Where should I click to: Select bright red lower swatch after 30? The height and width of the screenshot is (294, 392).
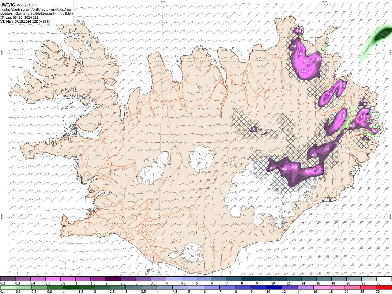pos(384,287)
